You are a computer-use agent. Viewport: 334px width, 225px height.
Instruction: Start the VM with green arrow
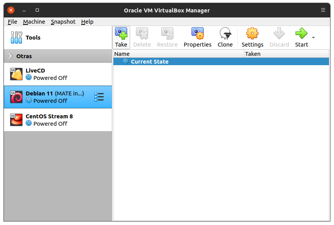coord(301,34)
